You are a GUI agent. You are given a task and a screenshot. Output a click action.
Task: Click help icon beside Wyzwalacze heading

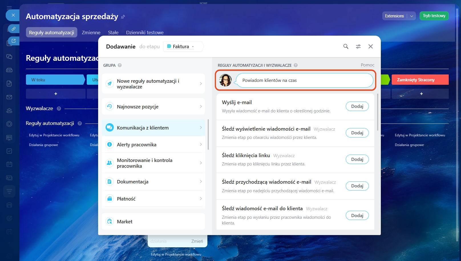(59, 108)
